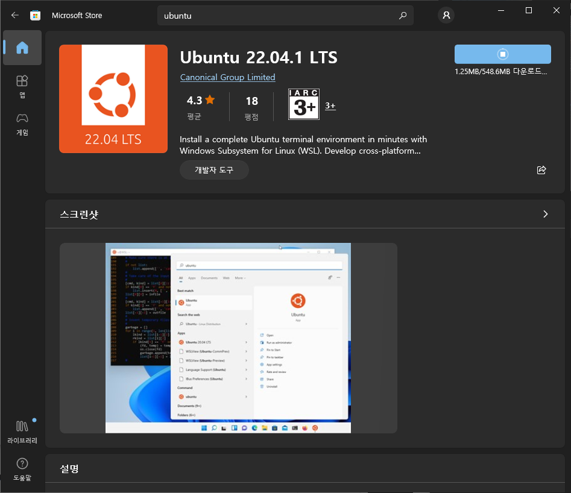The height and width of the screenshot is (493, 571).
Task: Open the user account profile icon
Action: [x=446, y=15]
